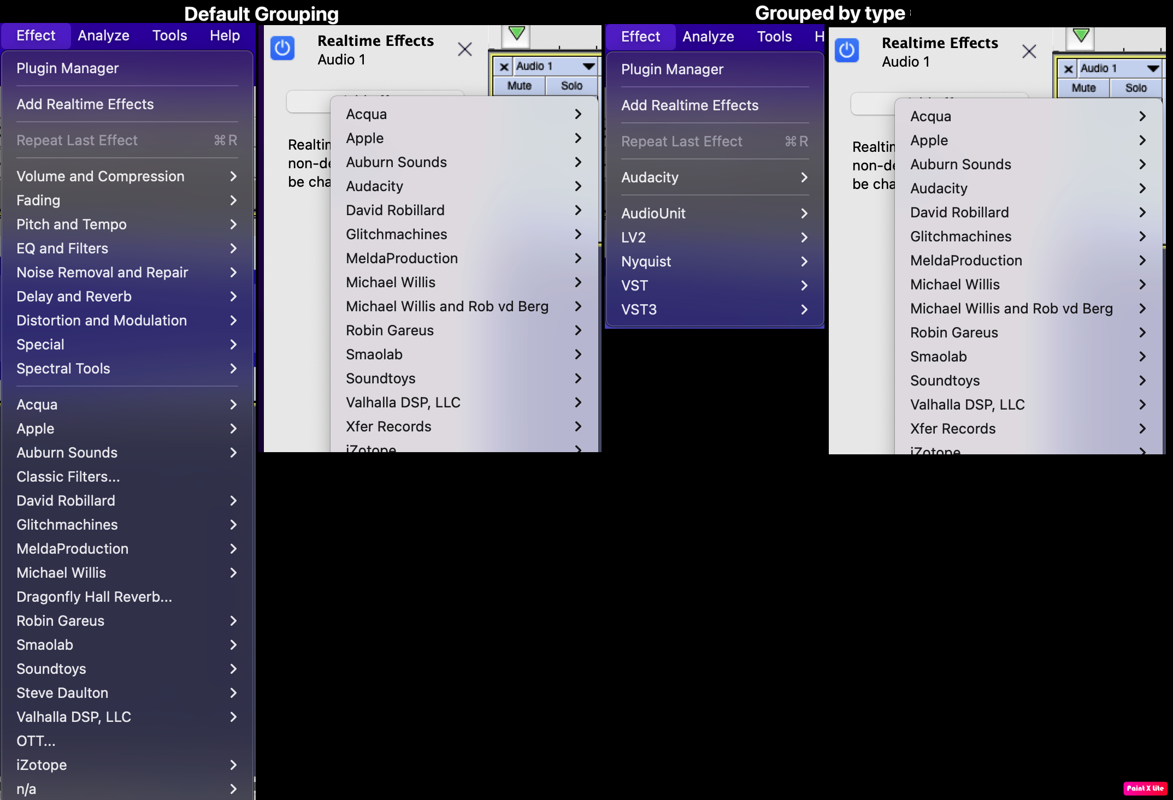
Task: Choose Plugin Manager in left Effect menu
Action: point(127,68)
